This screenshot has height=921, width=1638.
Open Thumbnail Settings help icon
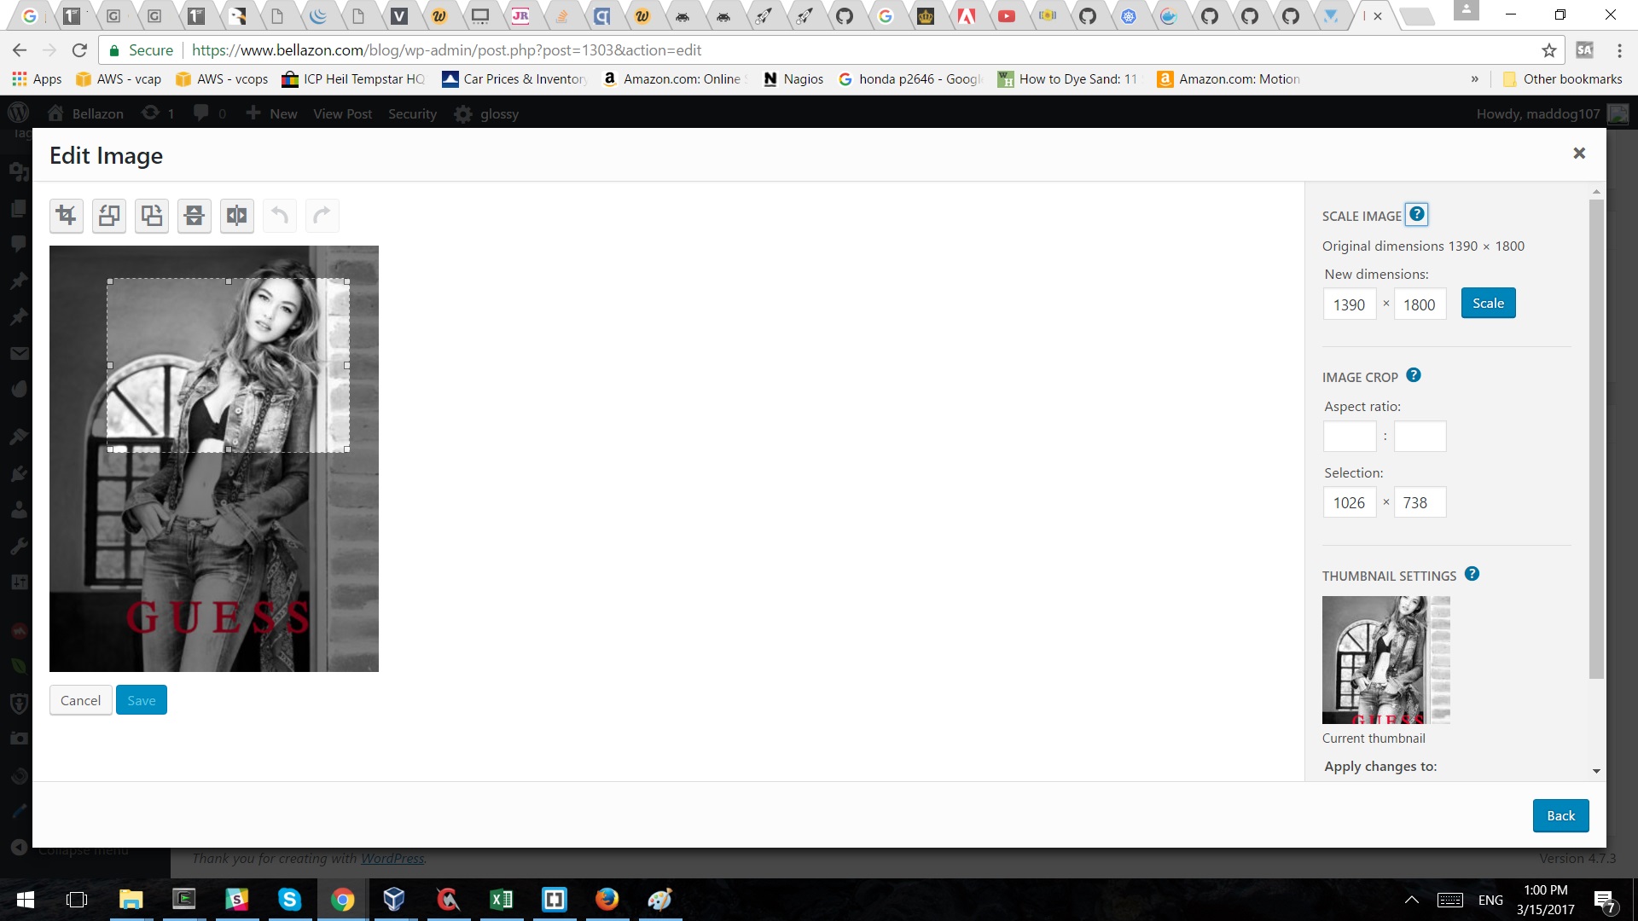(1472, 574)
